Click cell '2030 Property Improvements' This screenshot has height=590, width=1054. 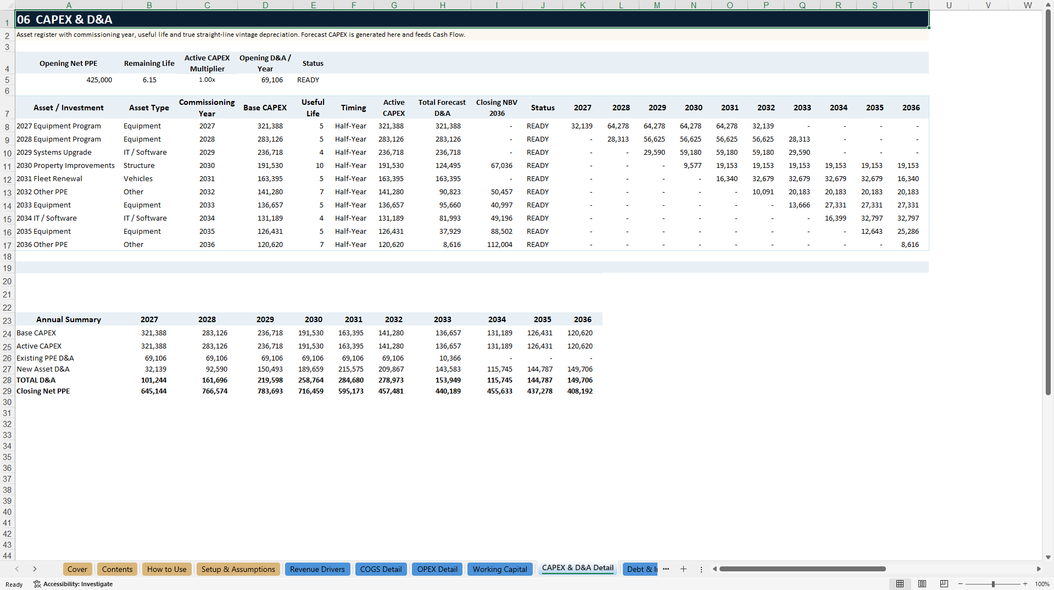pyautogui.click(x=69, y=166)
